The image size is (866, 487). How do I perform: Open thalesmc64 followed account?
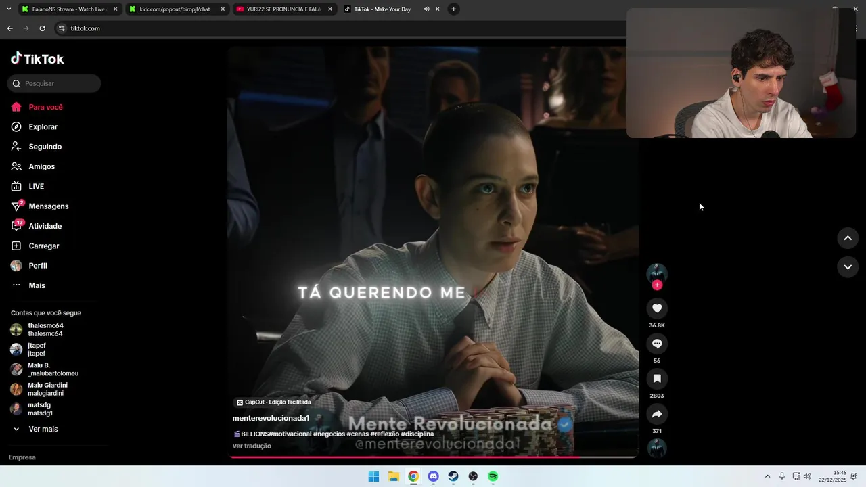tap(45, 329)
